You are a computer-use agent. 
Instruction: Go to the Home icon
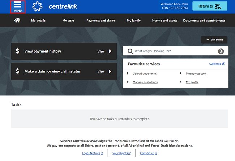17,21
